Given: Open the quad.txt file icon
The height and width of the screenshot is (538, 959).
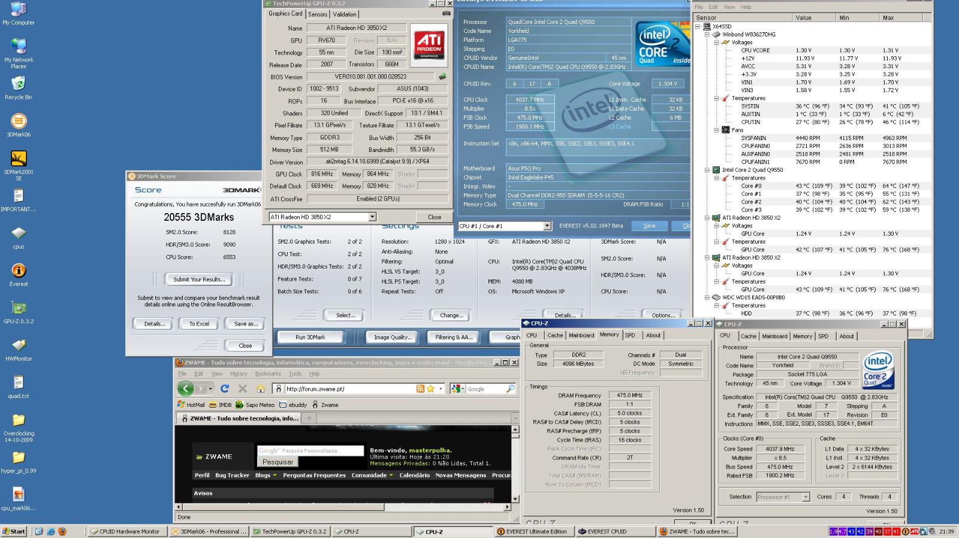Looking at the screenshot, I should pos(19,387).
